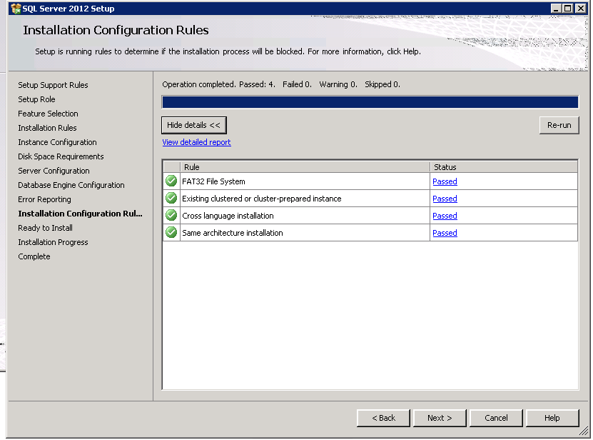Click the blue completed progress bar
This screenshot has width=593, height=440.
(x=370, y=102)
